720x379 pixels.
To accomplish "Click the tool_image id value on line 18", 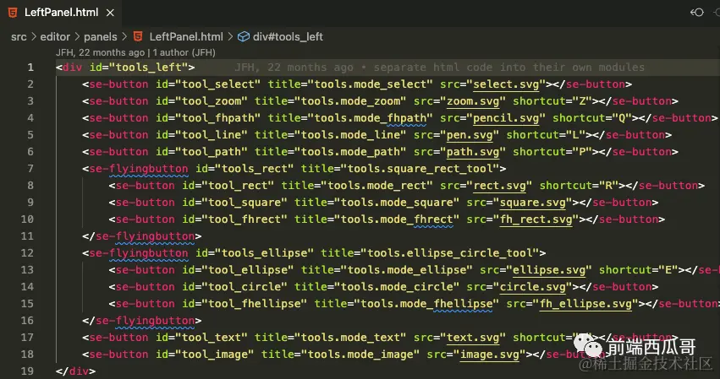I will [214, 355].
